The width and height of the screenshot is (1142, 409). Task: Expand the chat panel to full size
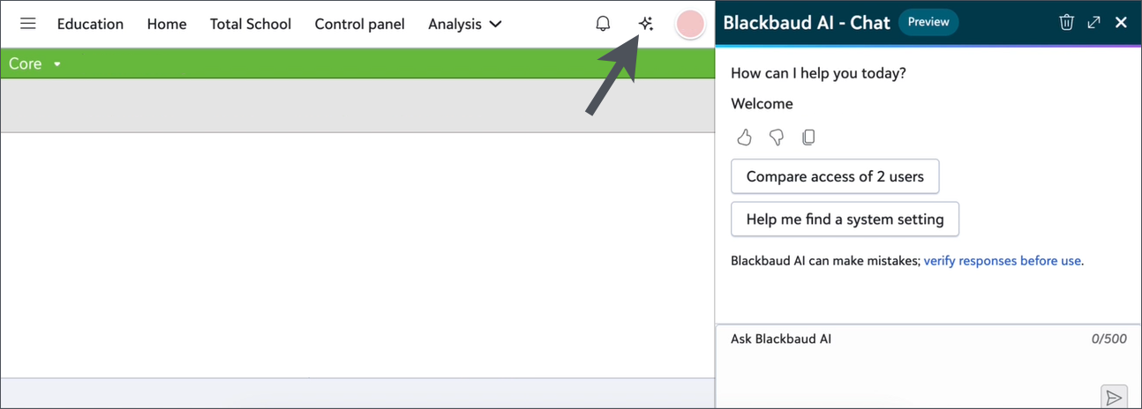pyautogui.click(x=1094, y=23)
